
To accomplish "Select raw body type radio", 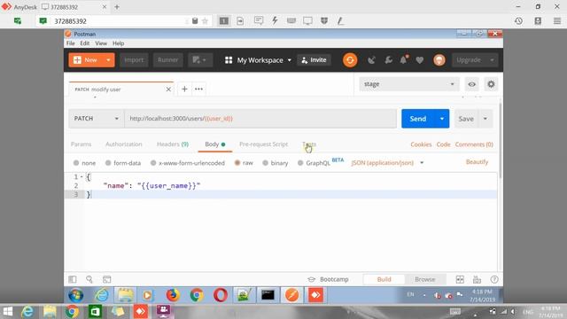I will 237,163.
